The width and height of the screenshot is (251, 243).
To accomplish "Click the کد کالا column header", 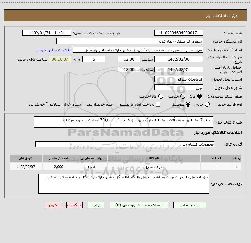I will point(216,158).
